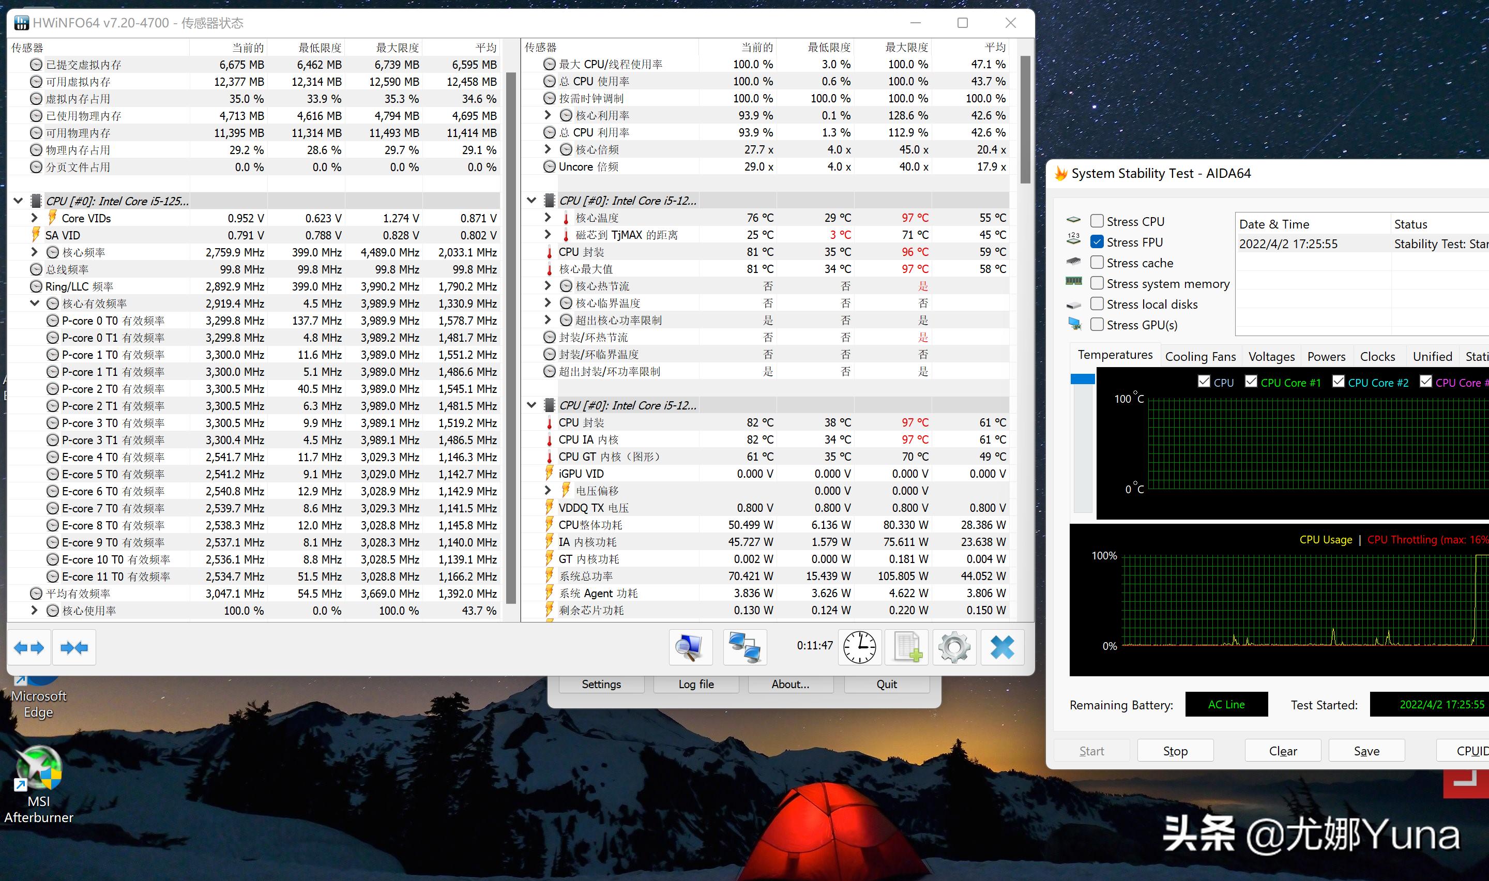Start logging with the document-plus icon
Viewport: 1489px width, 881px height.
pos(907,647)
